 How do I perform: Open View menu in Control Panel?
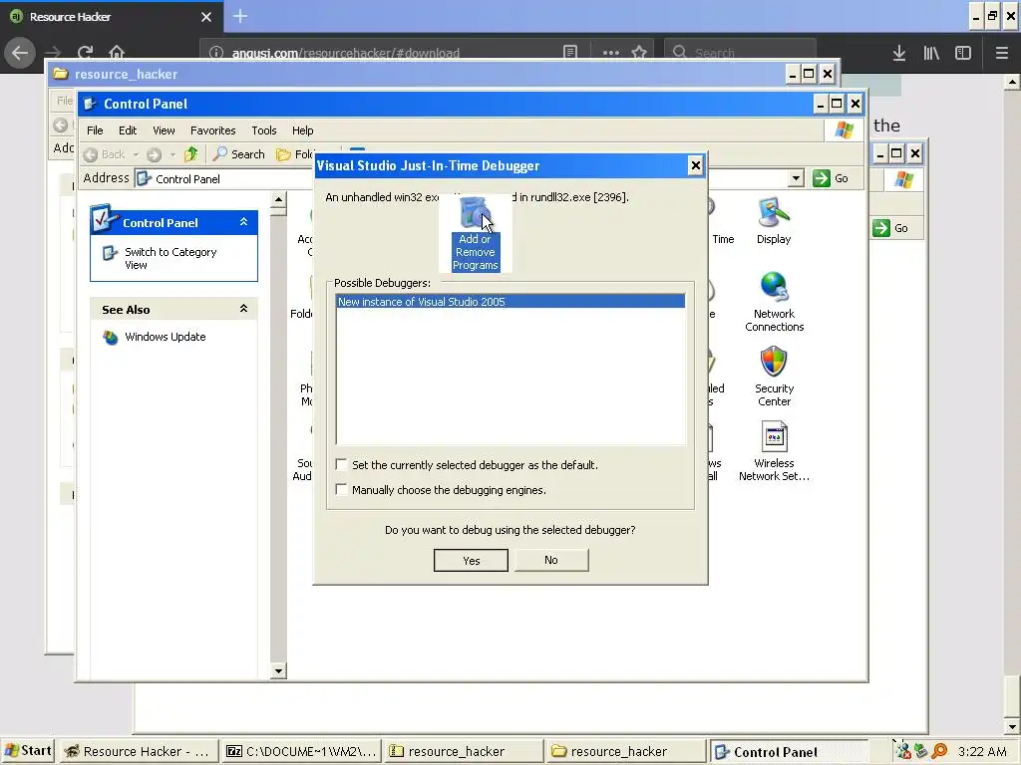point(164,130)
